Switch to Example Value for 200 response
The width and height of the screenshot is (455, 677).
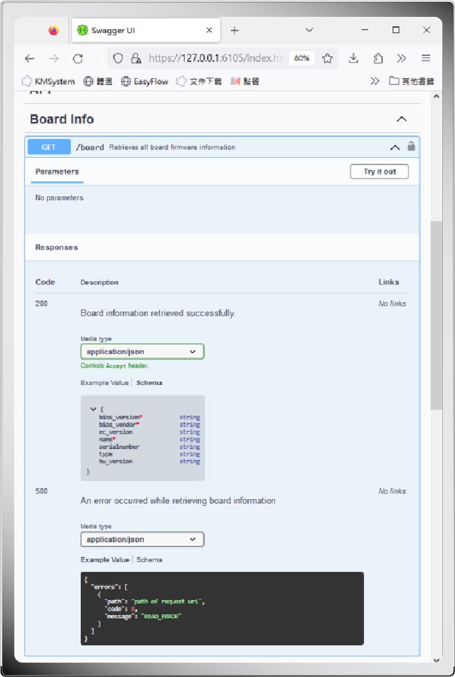pos(104,383)
